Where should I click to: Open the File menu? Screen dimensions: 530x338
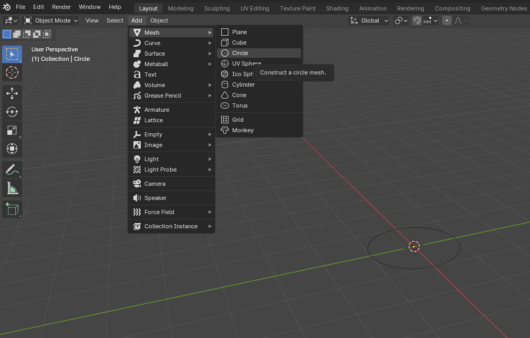tap(20, 7)
